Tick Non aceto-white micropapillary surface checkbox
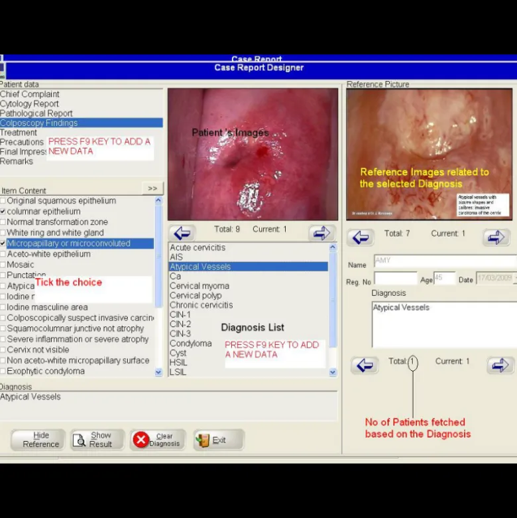Screen dimensions: 517x518 (x=3, y=360)
